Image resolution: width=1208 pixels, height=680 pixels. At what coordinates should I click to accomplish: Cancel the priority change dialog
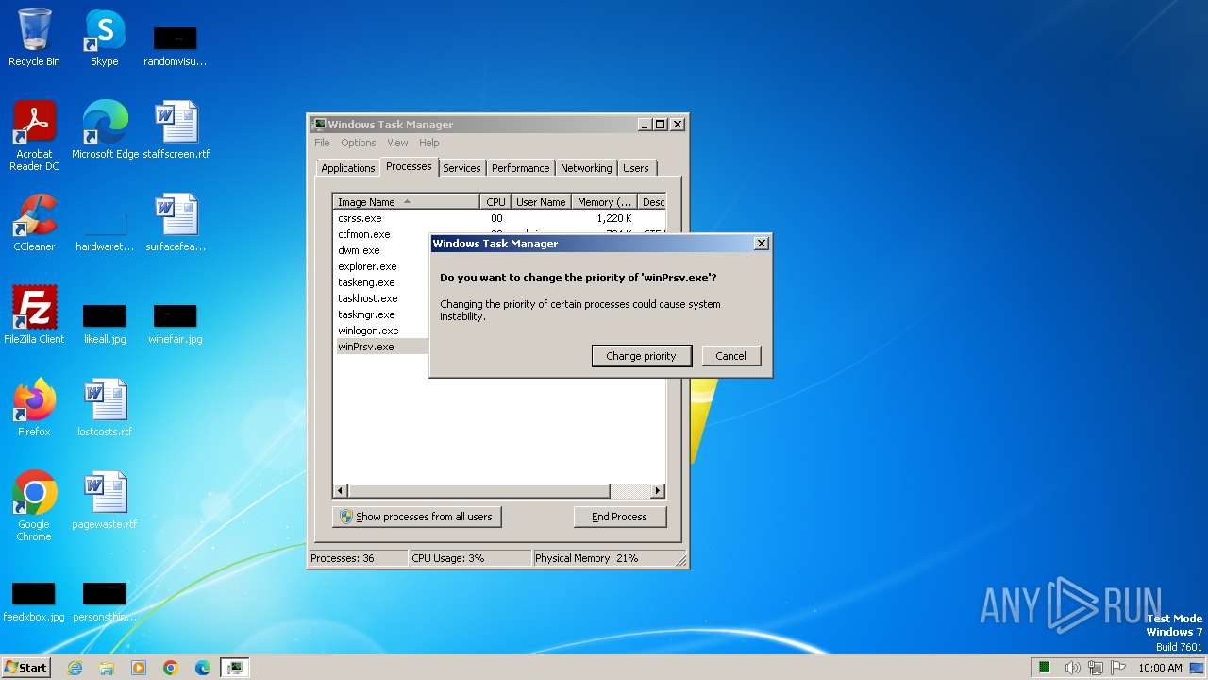pos(730,356)
